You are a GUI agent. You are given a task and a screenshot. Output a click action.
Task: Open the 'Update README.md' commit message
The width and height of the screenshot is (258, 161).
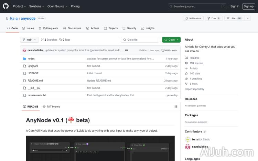coord(99,80)
